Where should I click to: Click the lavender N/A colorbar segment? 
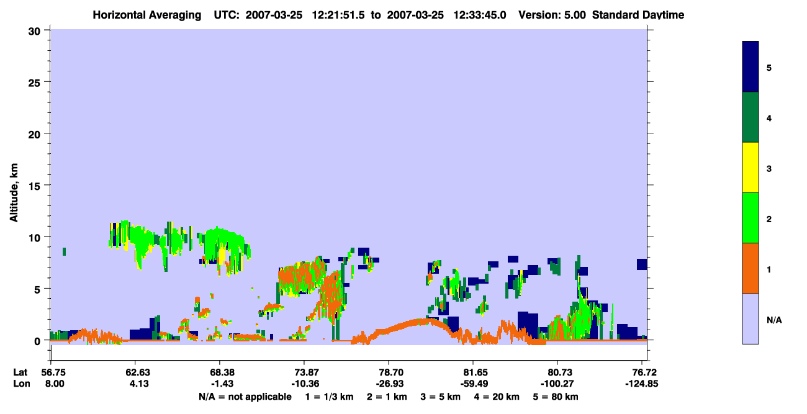point(751,318)
